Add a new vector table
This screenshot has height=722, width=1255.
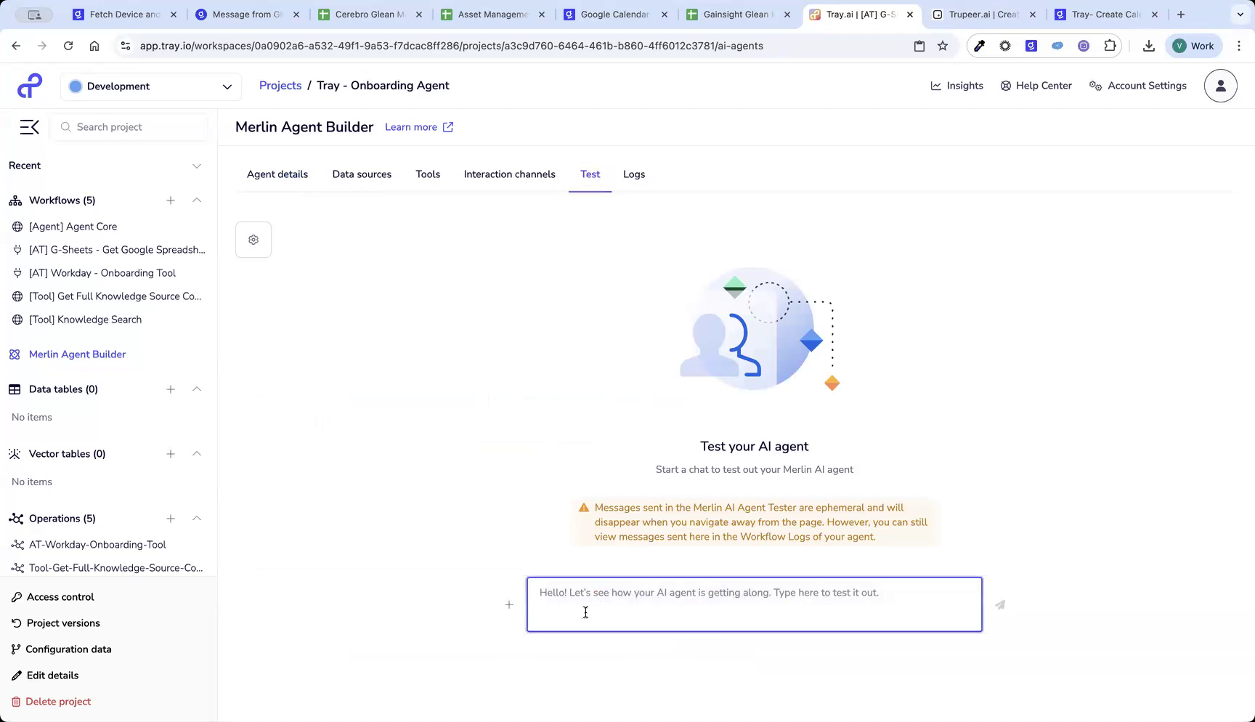pyautogui.click(x=171, y=453)
